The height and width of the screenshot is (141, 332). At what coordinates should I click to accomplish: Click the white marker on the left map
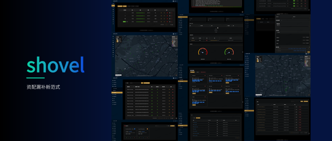[125, 68]
